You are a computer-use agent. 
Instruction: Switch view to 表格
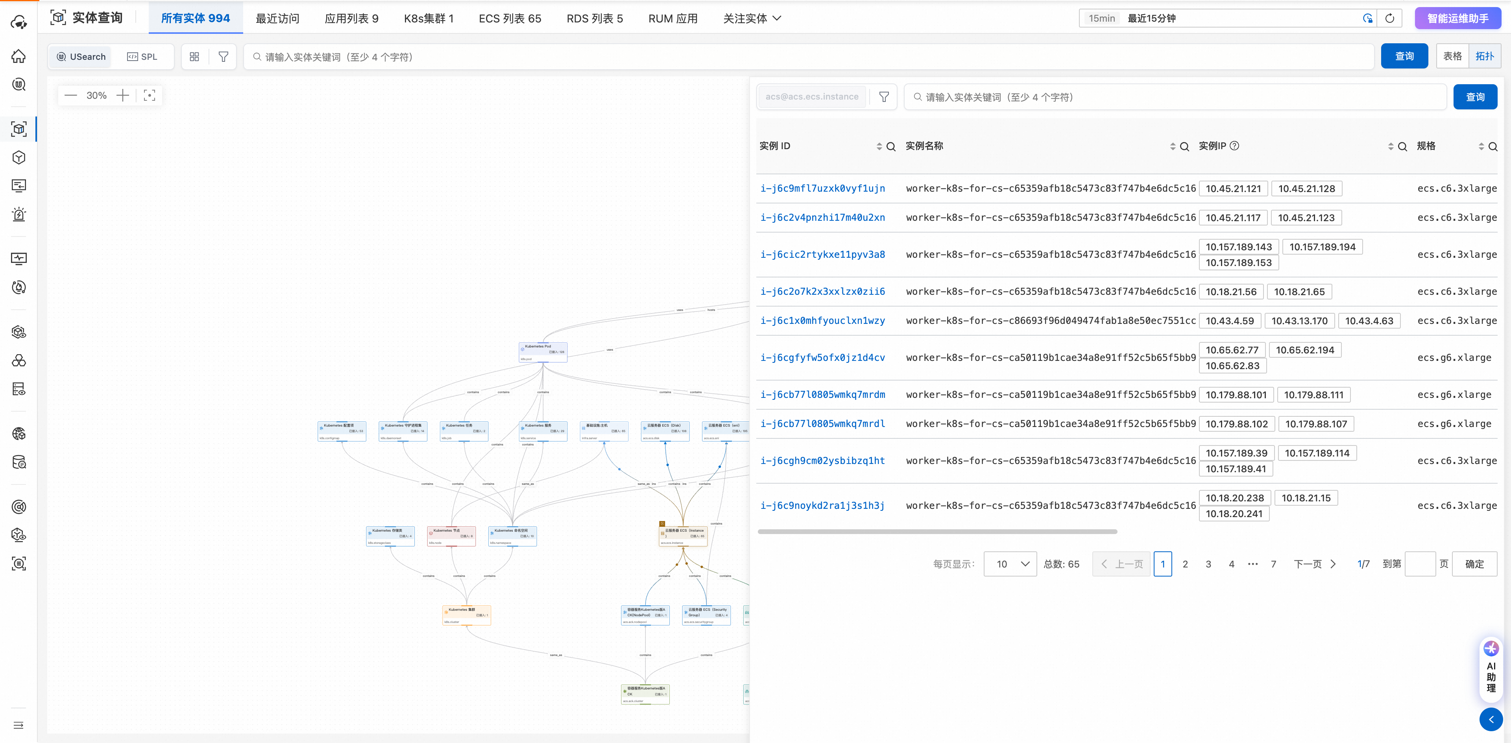(x=1452, y=56)
